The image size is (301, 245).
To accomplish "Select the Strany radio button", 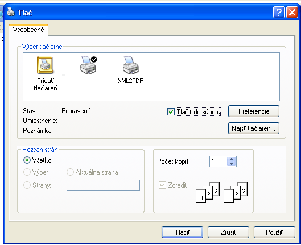I will pos(27,185).
